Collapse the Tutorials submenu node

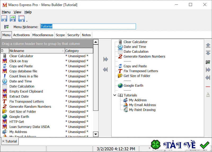(115, 95)
